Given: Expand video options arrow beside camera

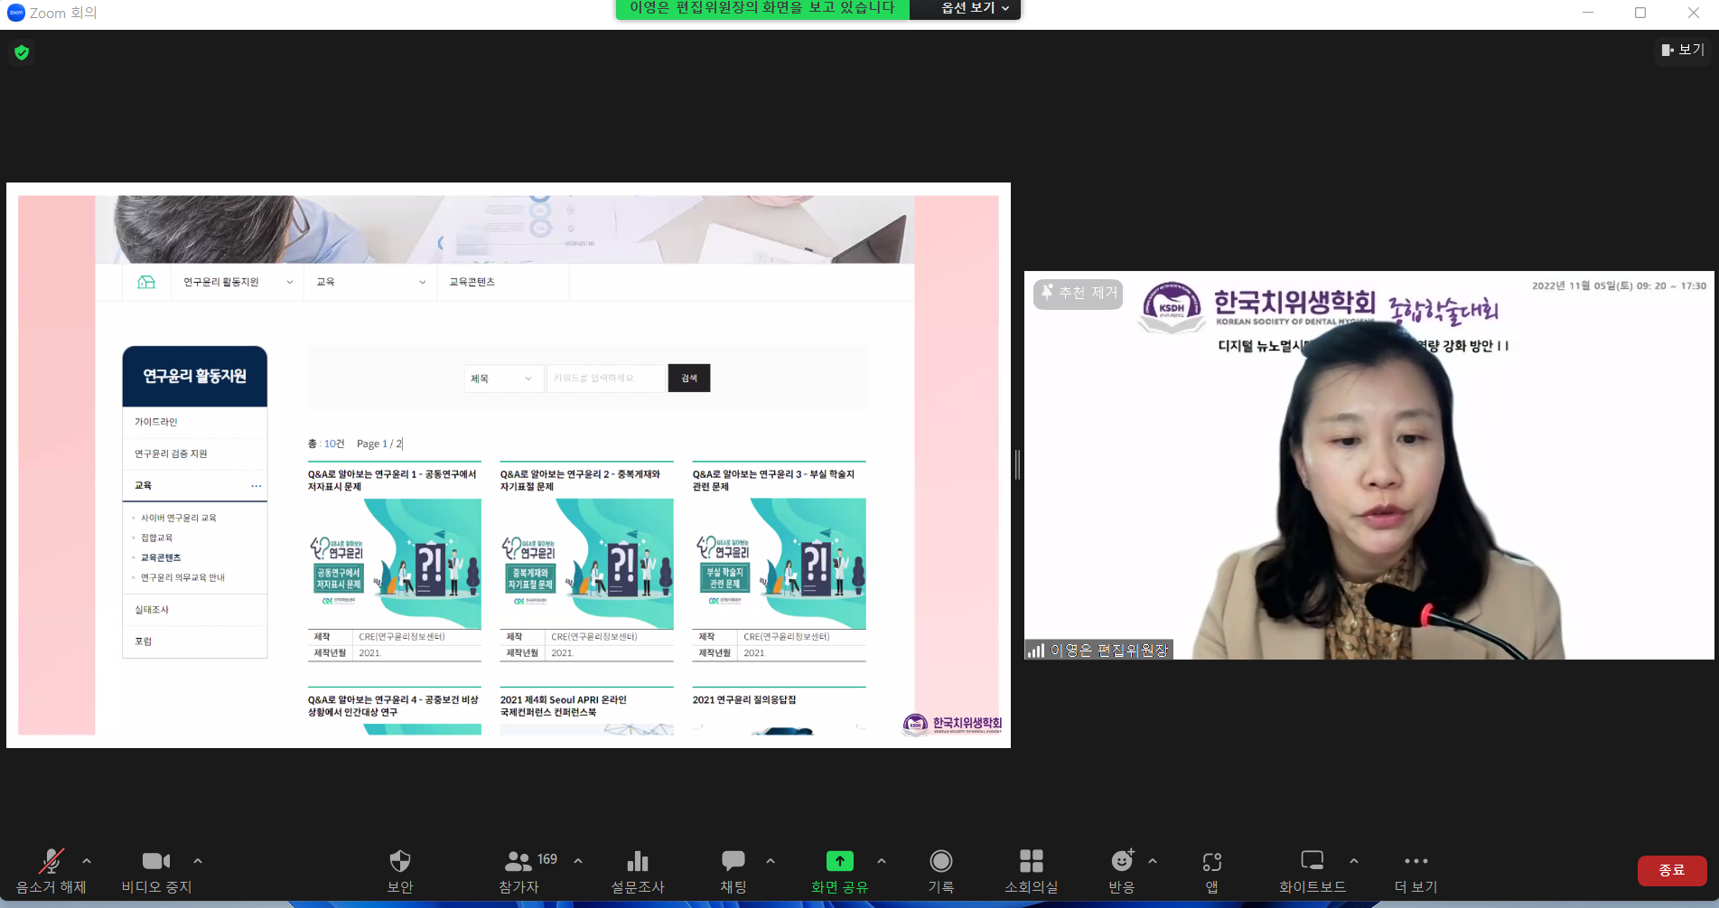Looking at the screenshot, I should point(198,861).
